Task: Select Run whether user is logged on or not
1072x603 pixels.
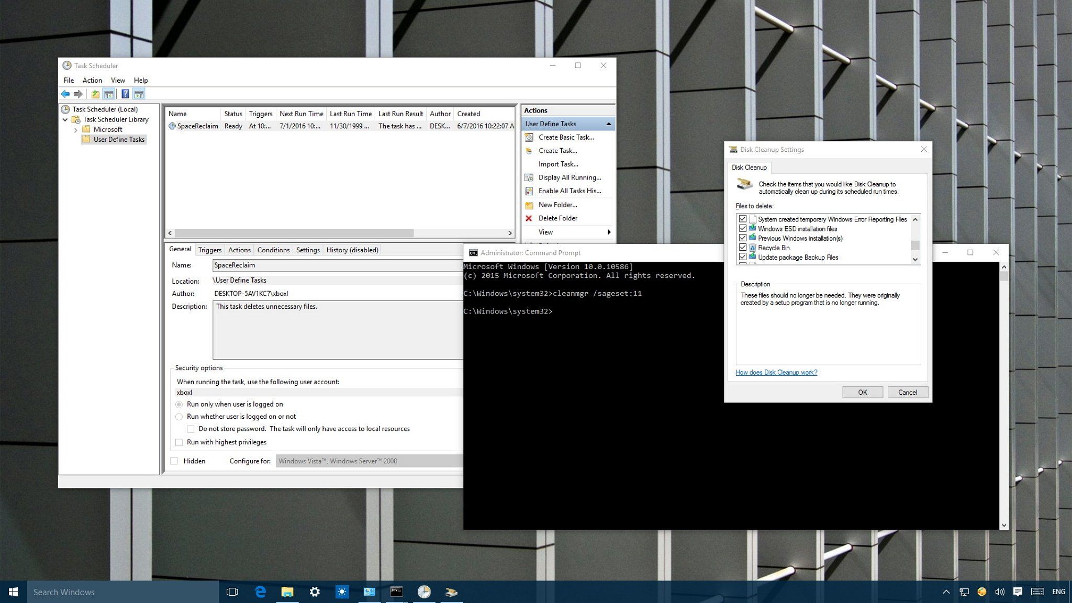Action: coord(179,417)
